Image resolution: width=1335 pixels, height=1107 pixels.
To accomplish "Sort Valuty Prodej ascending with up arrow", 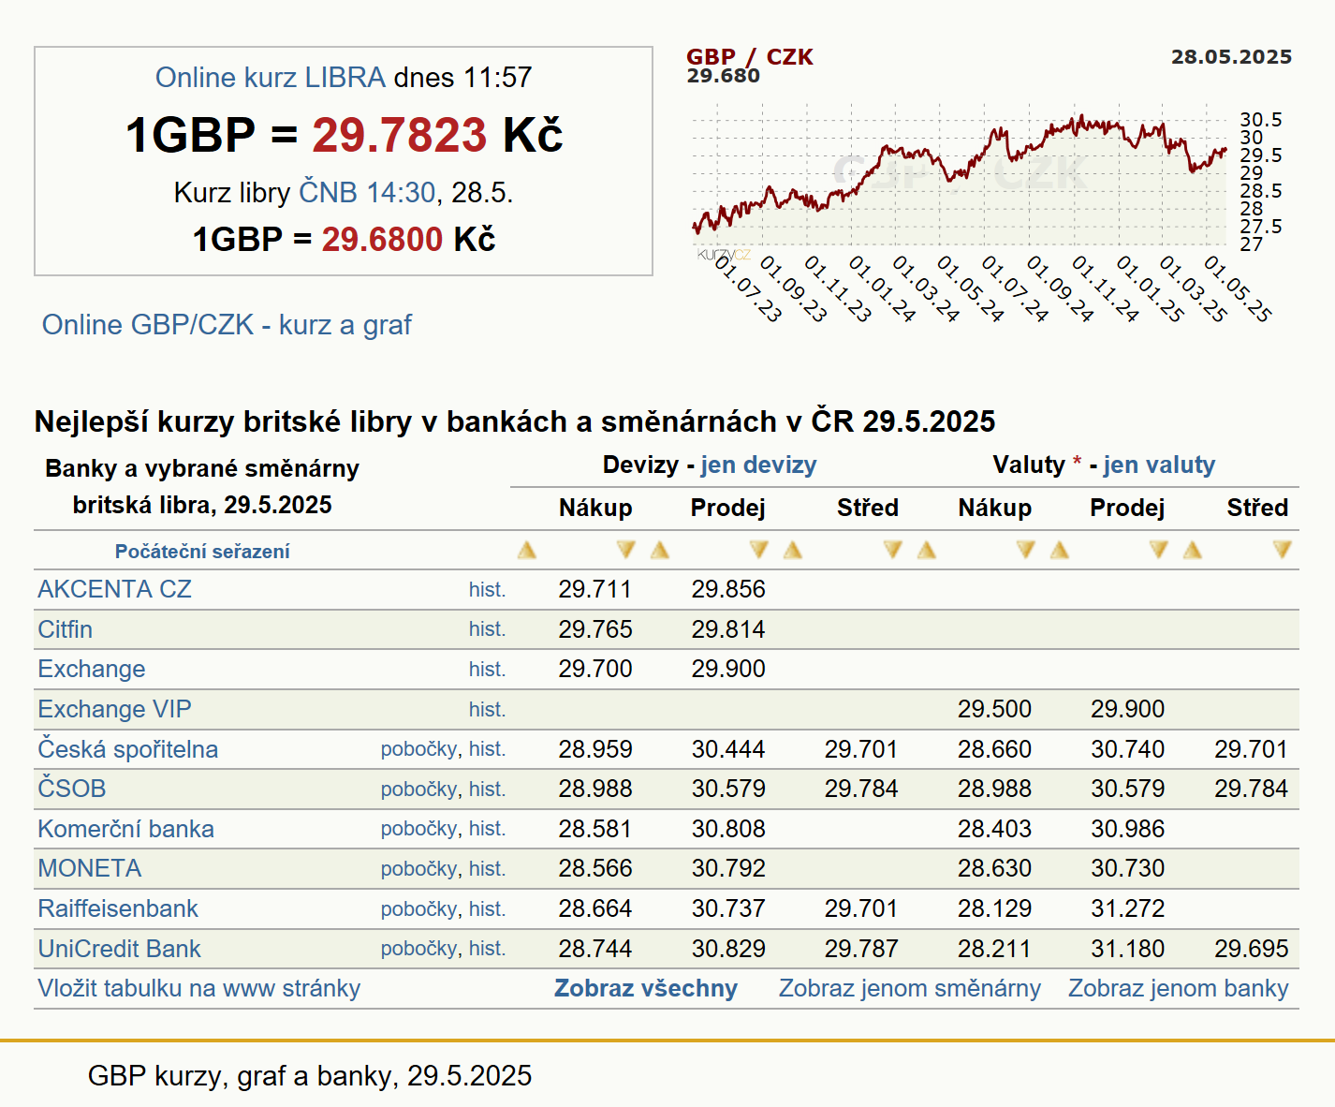I will coord(1060,550).
